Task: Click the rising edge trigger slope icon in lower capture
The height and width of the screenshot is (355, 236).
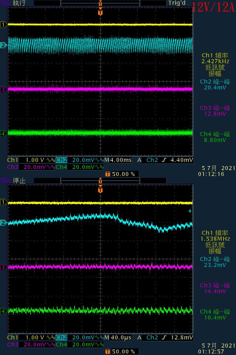Action: (164, 338)
